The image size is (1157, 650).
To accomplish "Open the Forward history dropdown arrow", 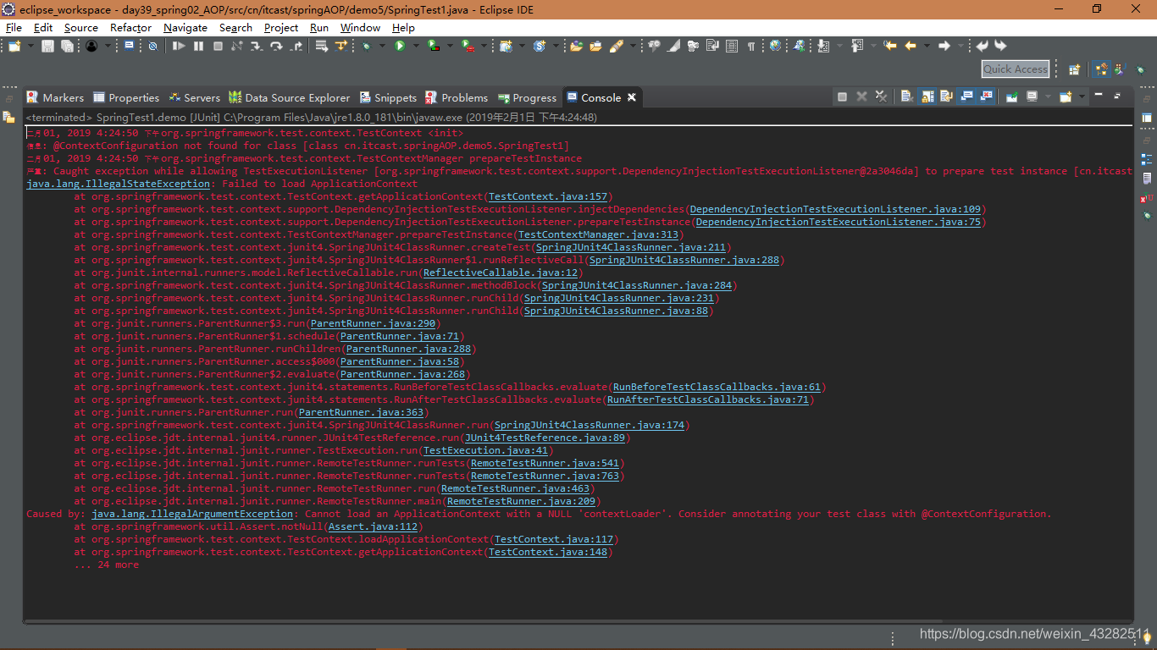I will (x=960, y=46).
